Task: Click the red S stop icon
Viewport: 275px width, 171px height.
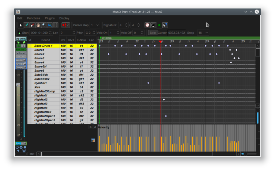Action: (x=147, y=25)
